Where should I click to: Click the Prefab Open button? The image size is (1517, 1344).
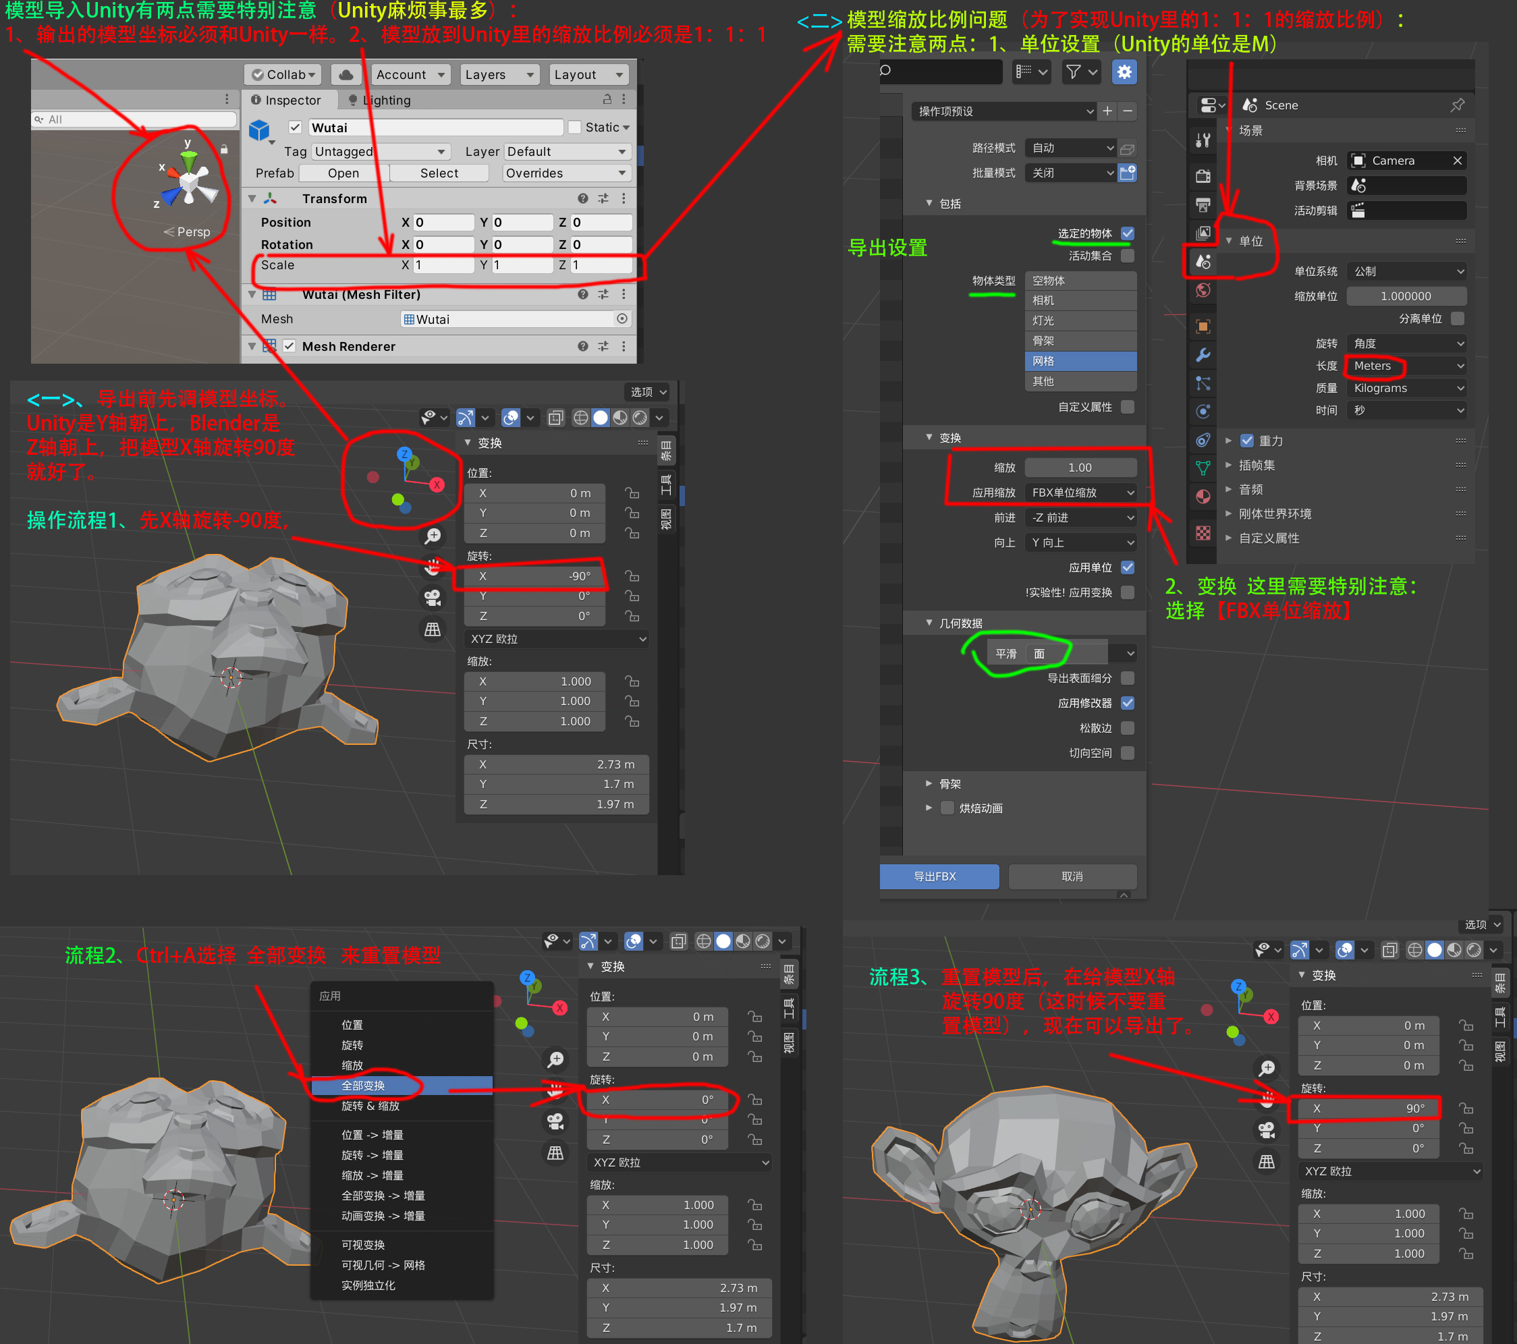pyautogui.click(x=343, y=173)
